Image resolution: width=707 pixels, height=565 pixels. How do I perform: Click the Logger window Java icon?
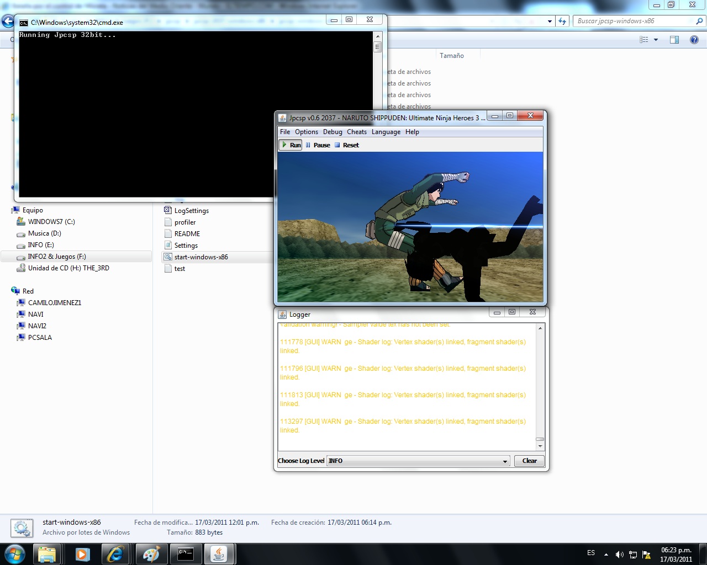coord(282,315)
